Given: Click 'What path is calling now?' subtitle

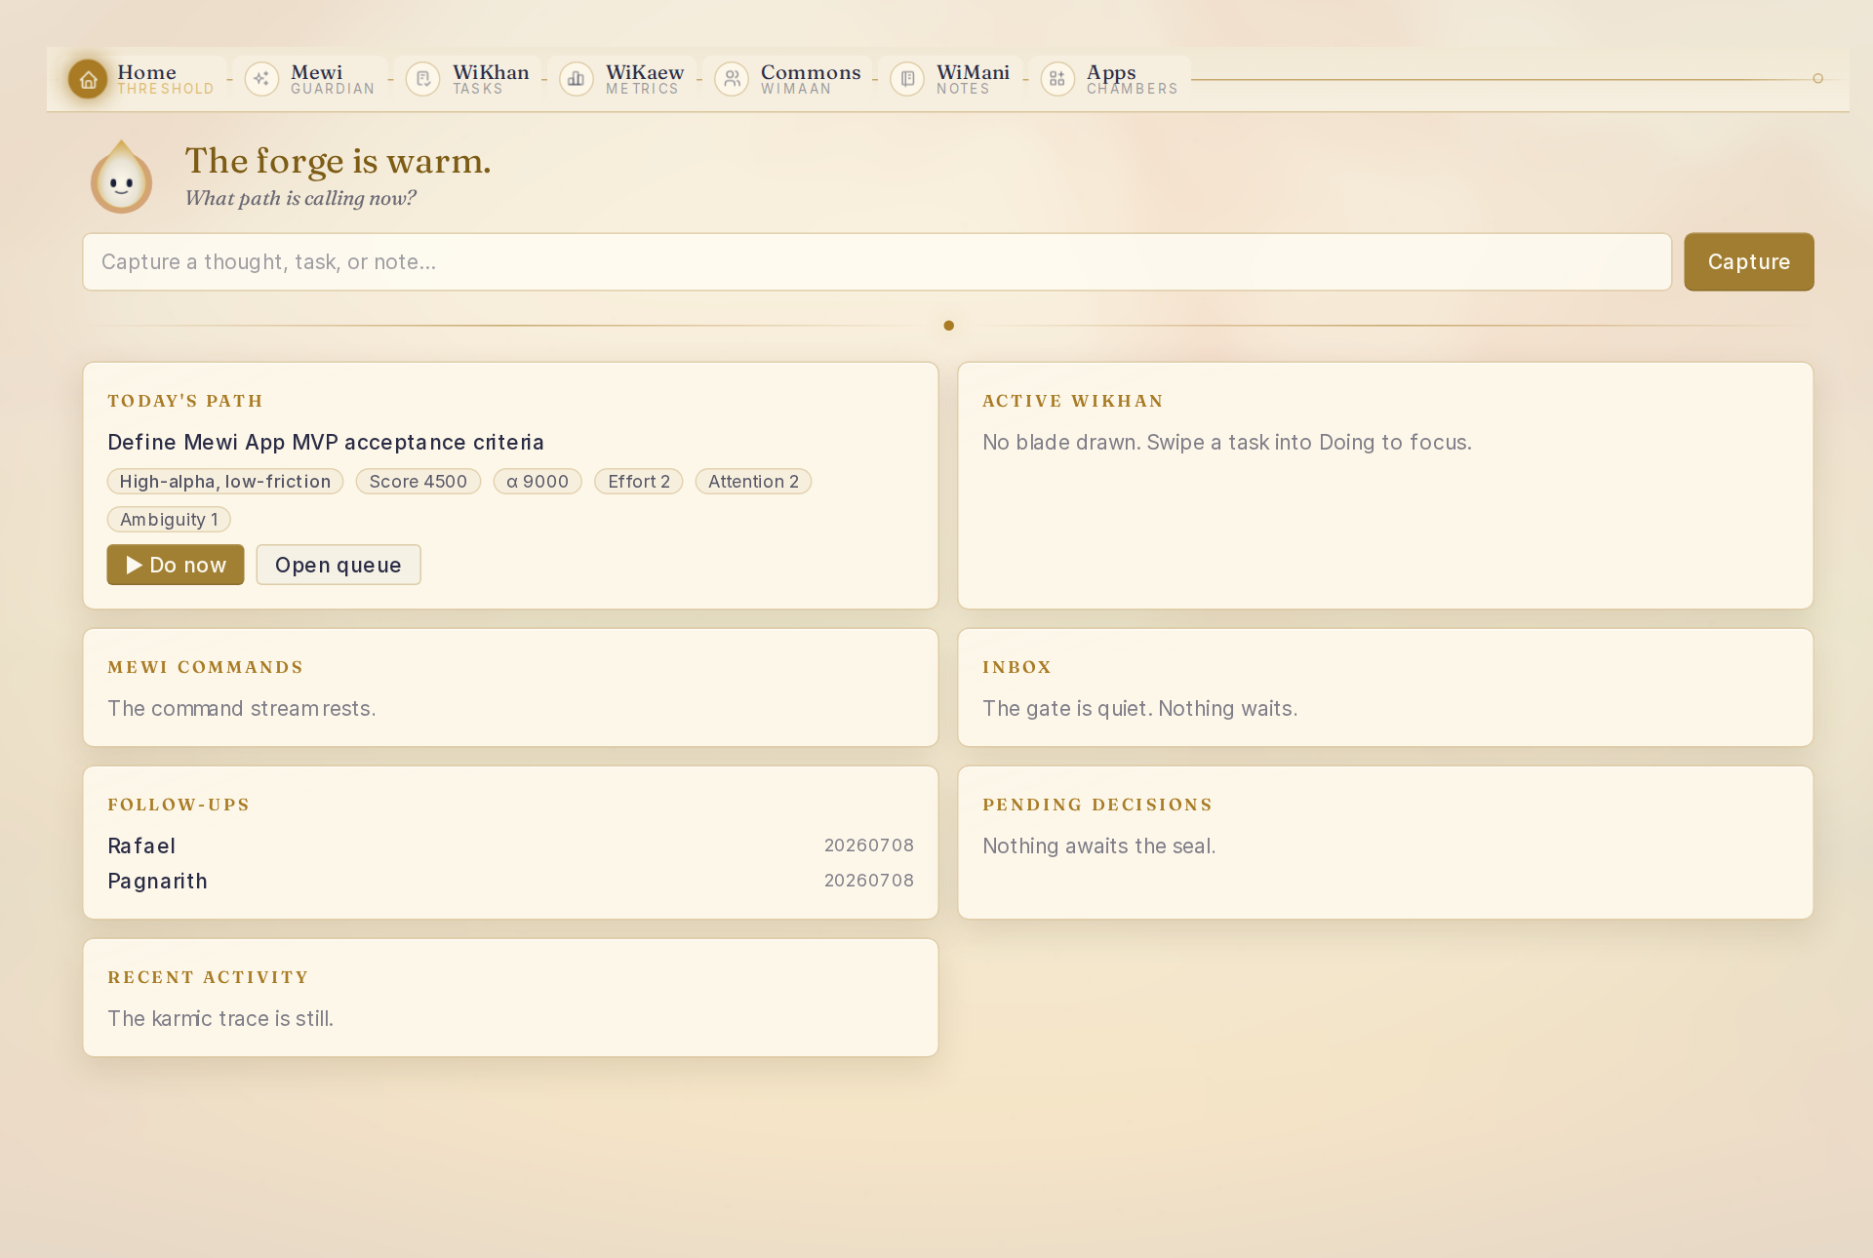Looking at the screenshot, I should click(x=300, y=198).
